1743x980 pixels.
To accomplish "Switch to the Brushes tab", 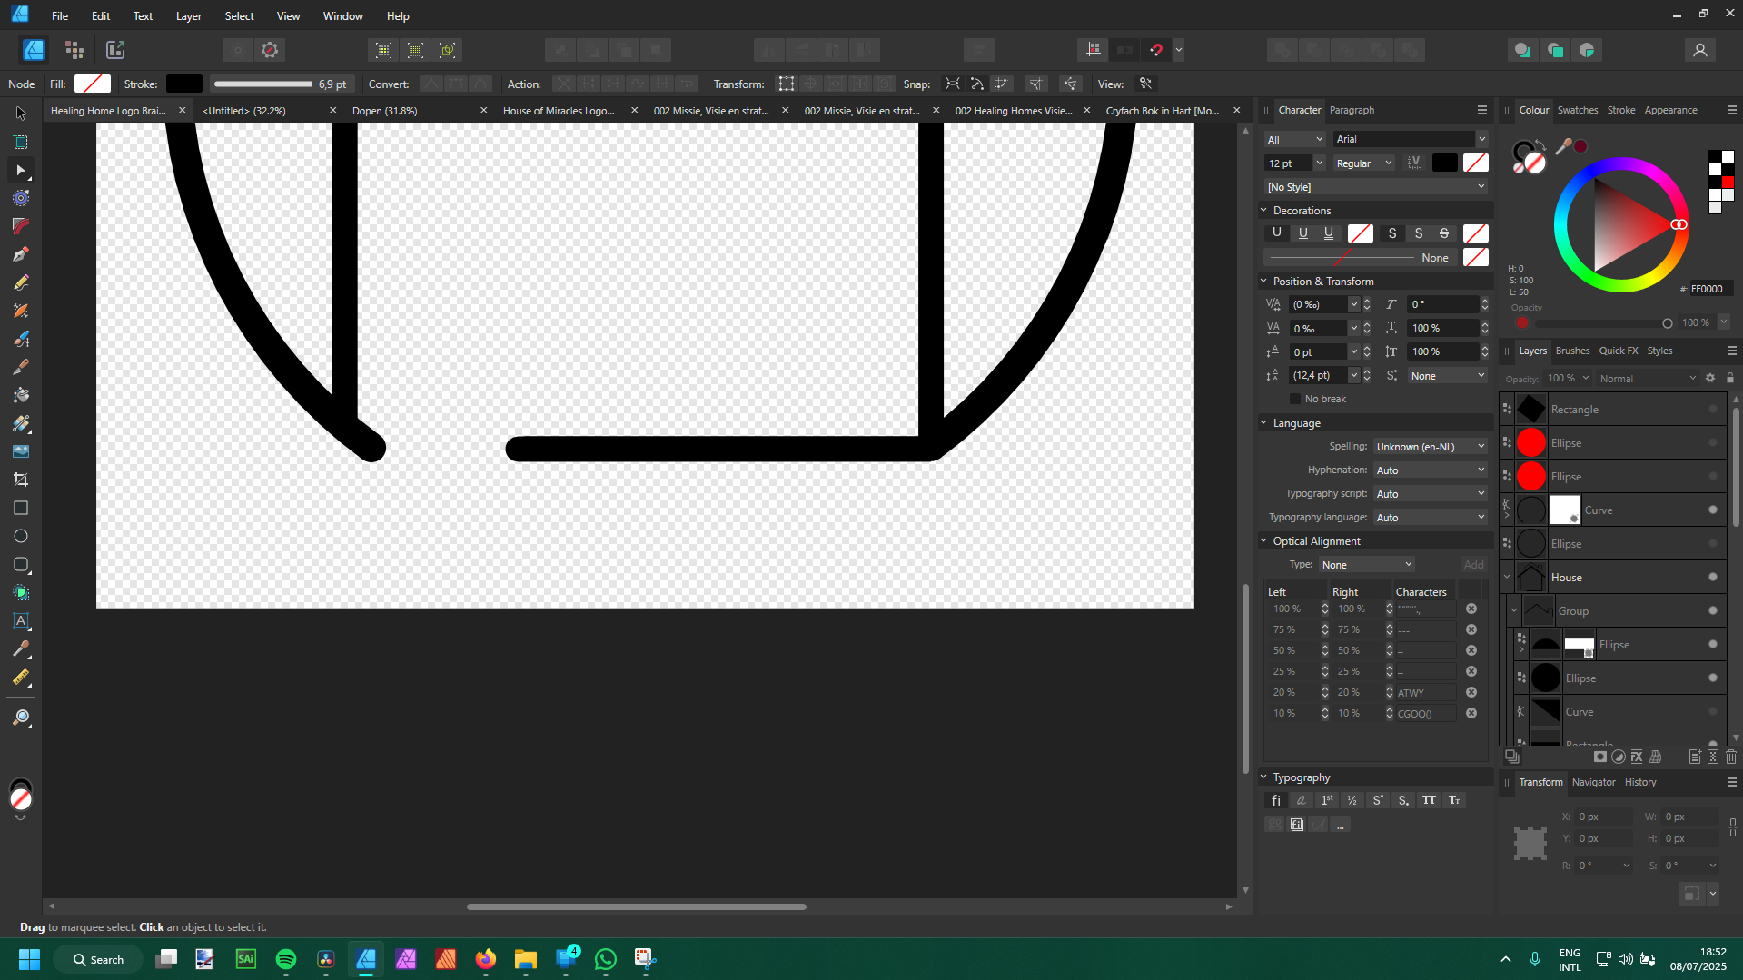I will pyautogui.click(x=1572, y=351).
